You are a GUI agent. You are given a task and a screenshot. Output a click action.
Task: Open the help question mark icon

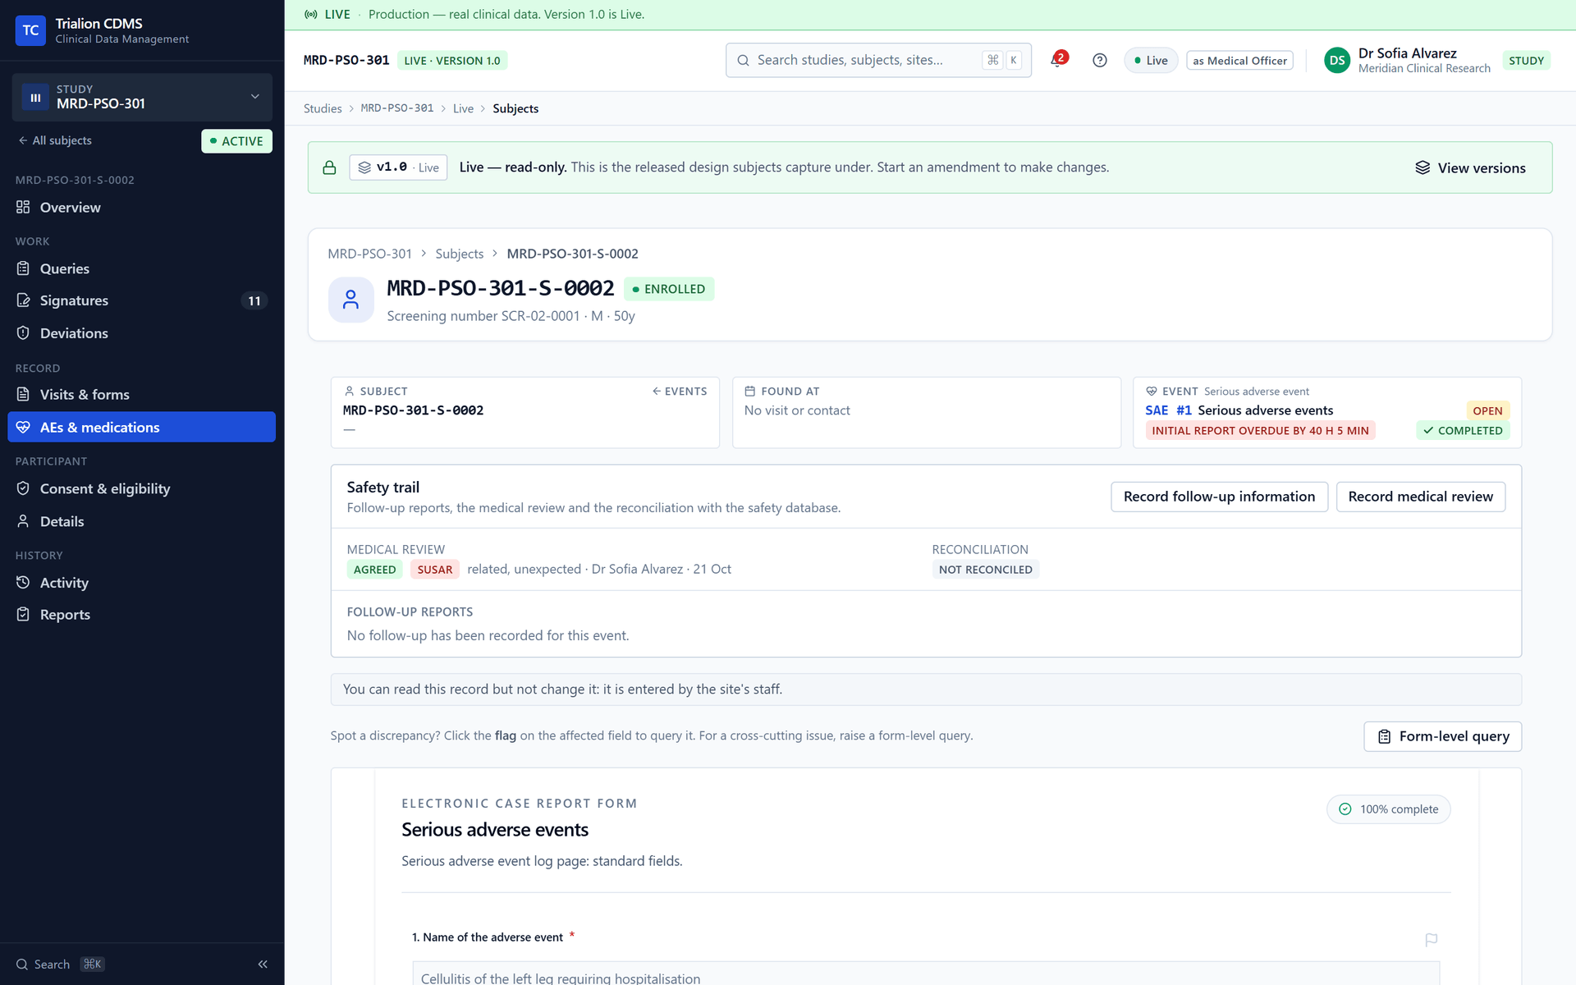(1100, 60)
